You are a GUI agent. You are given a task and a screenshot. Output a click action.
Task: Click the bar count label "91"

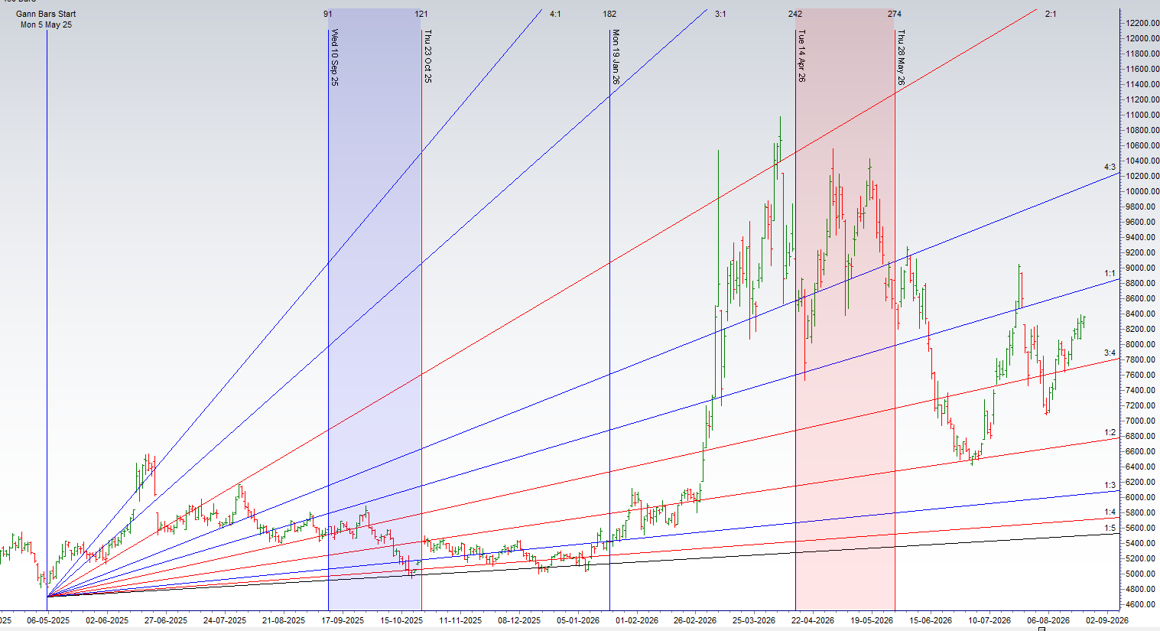[x=328, y=14]
